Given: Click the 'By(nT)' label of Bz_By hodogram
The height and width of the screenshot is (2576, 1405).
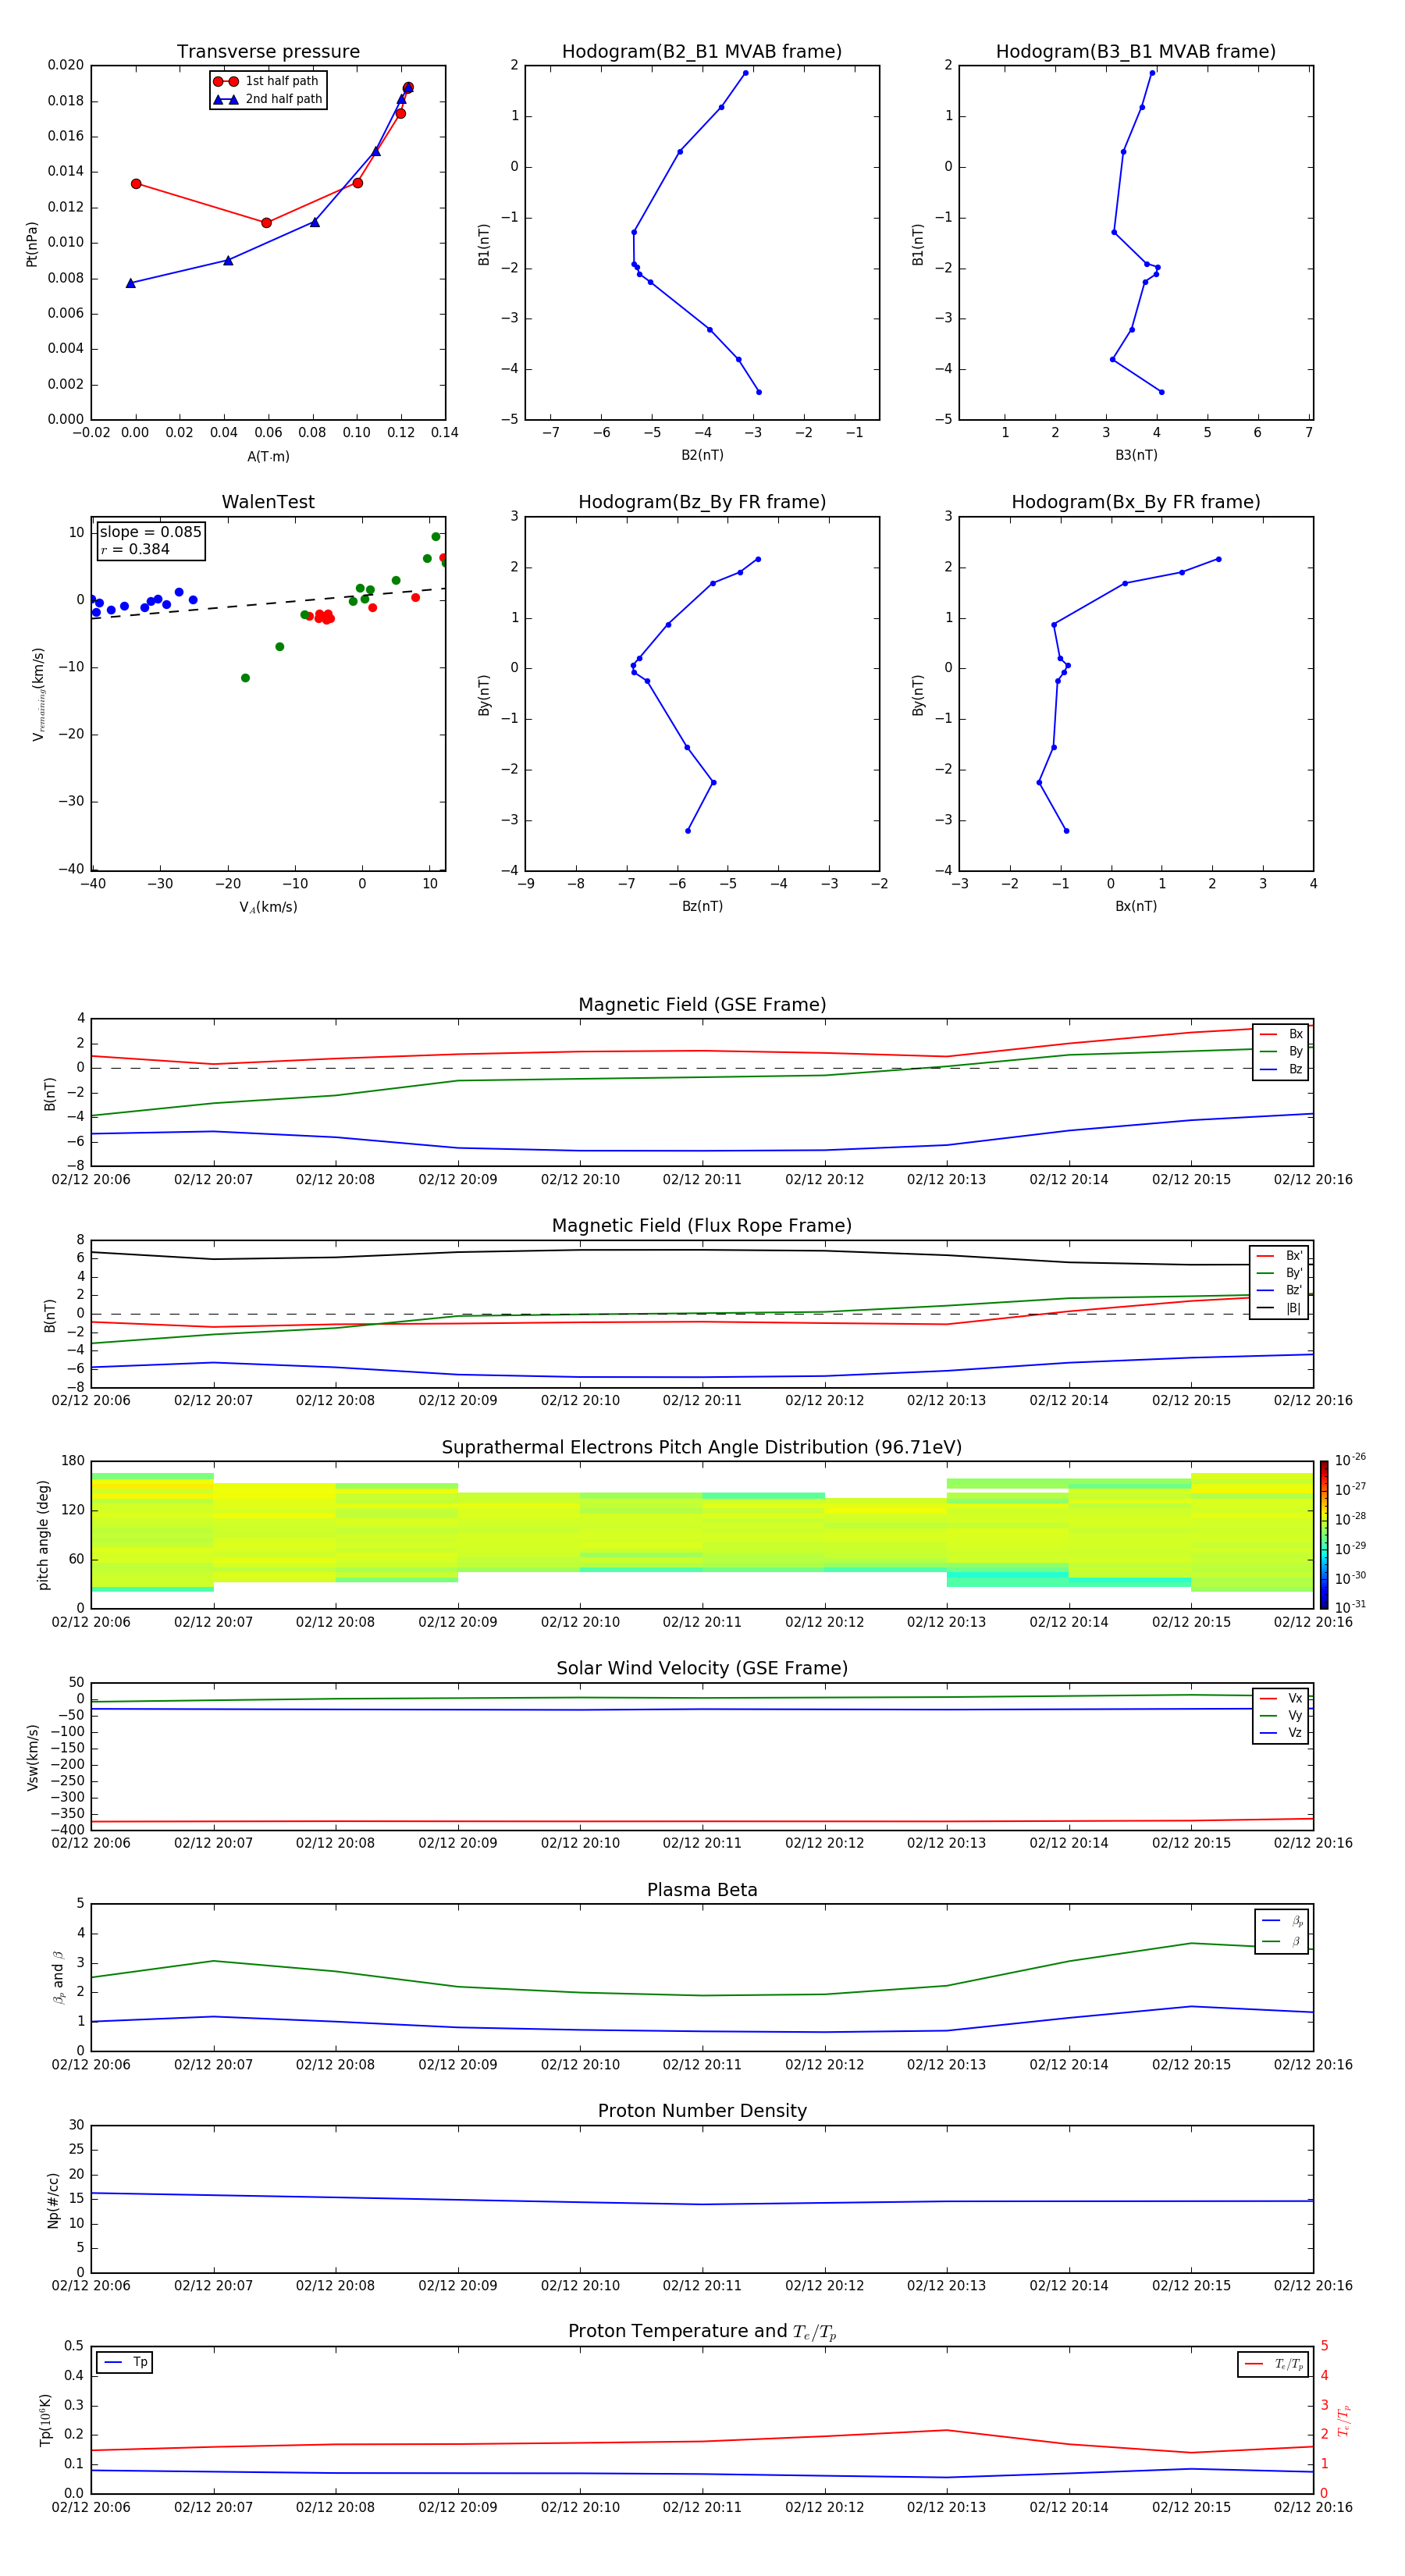Looking at the screenshot, I should [x=484, y=695].
